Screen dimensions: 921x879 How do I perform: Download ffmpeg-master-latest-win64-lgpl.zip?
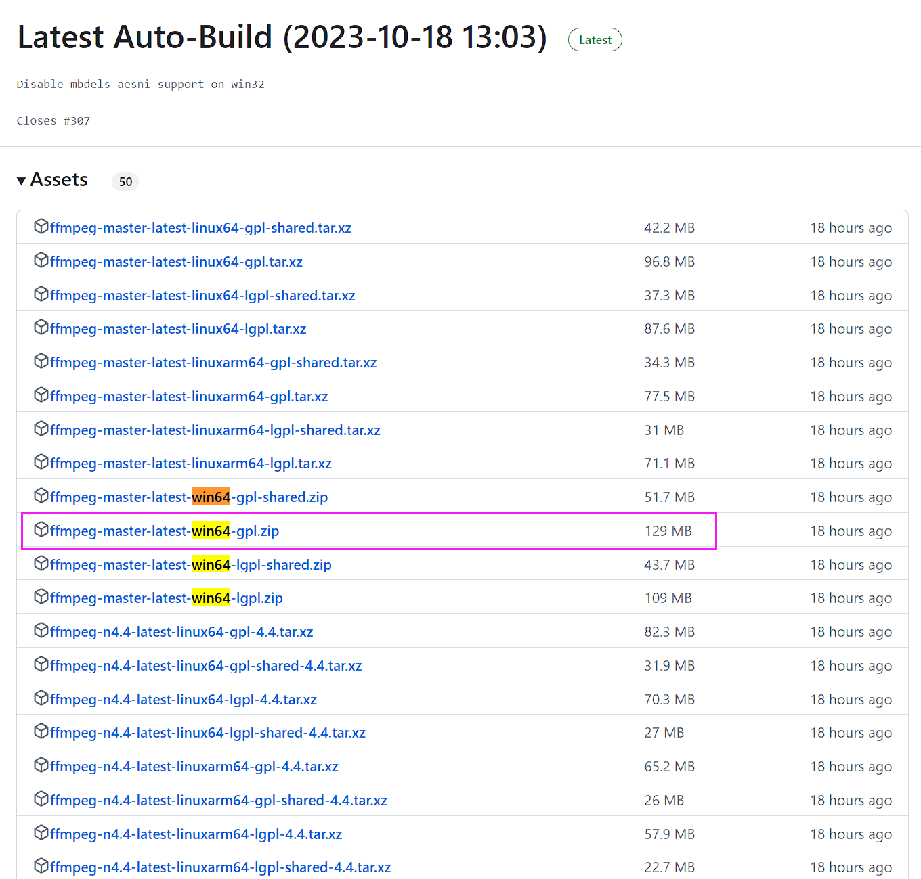coord(167,598)
